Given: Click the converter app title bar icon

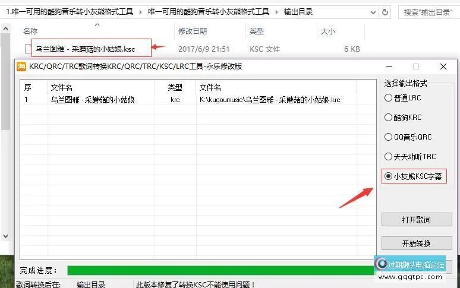Looking at the screenshot, I should click(x=21, y=67).
